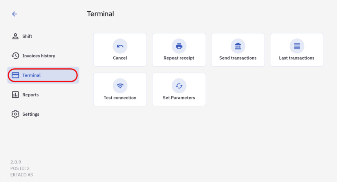Click the Invoices history clock icon
Screen dimensions: 337x182
click(x=15, y=56)
